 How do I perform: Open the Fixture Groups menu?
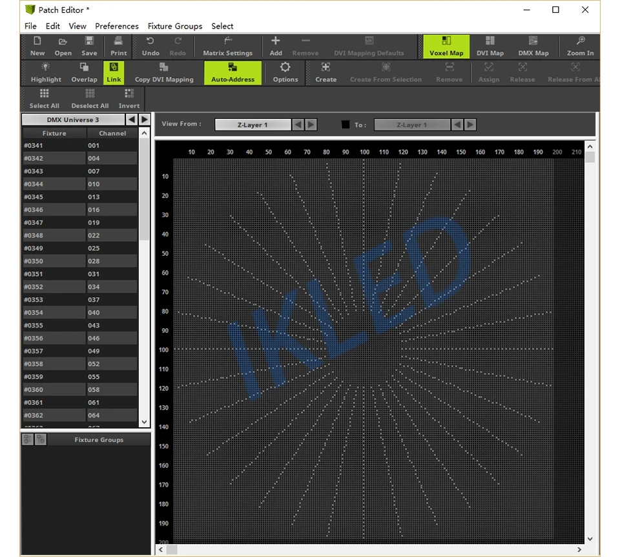pyautogui.click(x=175, y=26)
